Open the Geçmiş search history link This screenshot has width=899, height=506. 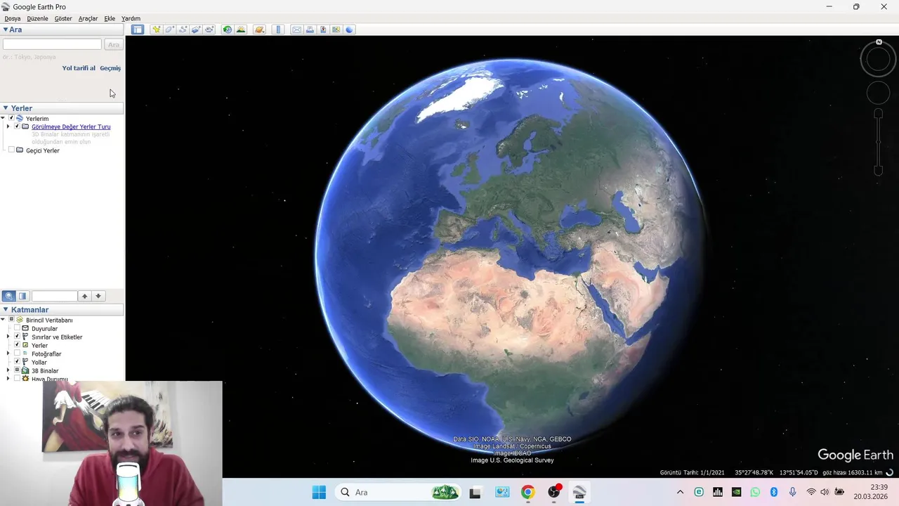(110, 68)
